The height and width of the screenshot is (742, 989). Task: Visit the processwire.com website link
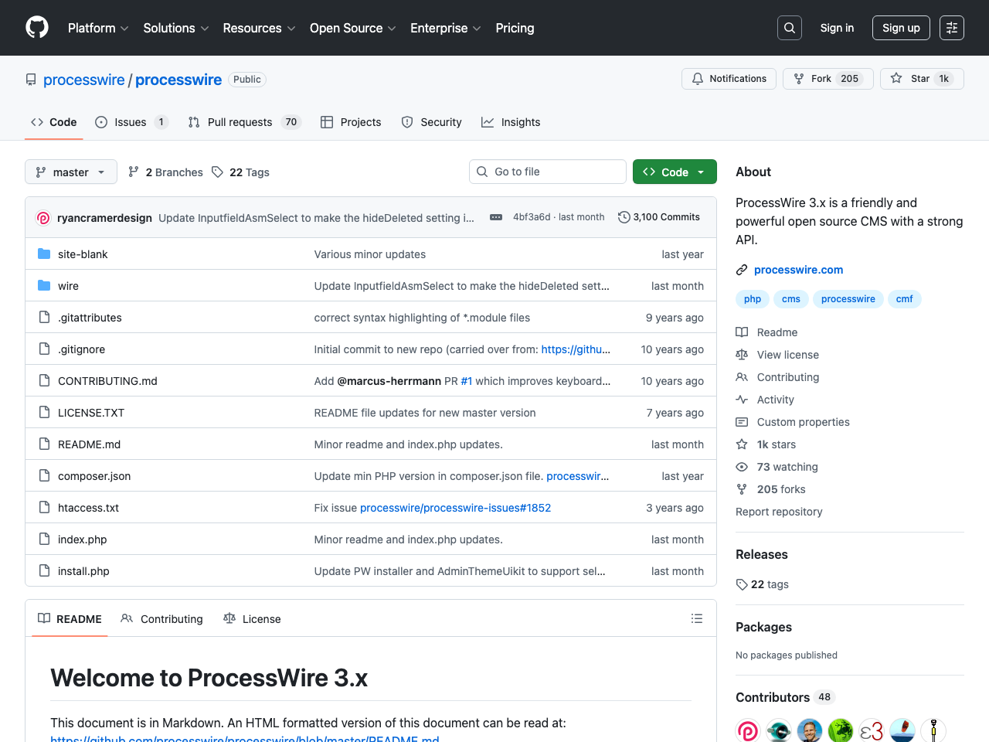(798, 269)
